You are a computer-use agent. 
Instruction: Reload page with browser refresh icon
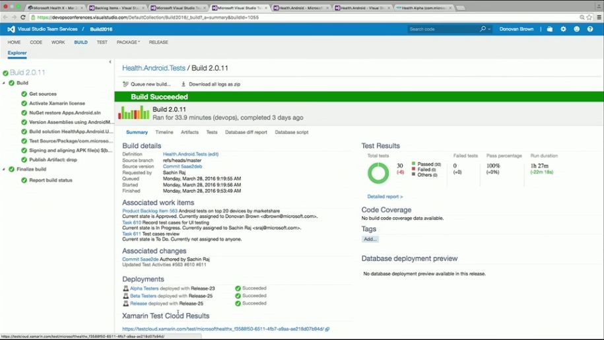(x=23, y=17)
